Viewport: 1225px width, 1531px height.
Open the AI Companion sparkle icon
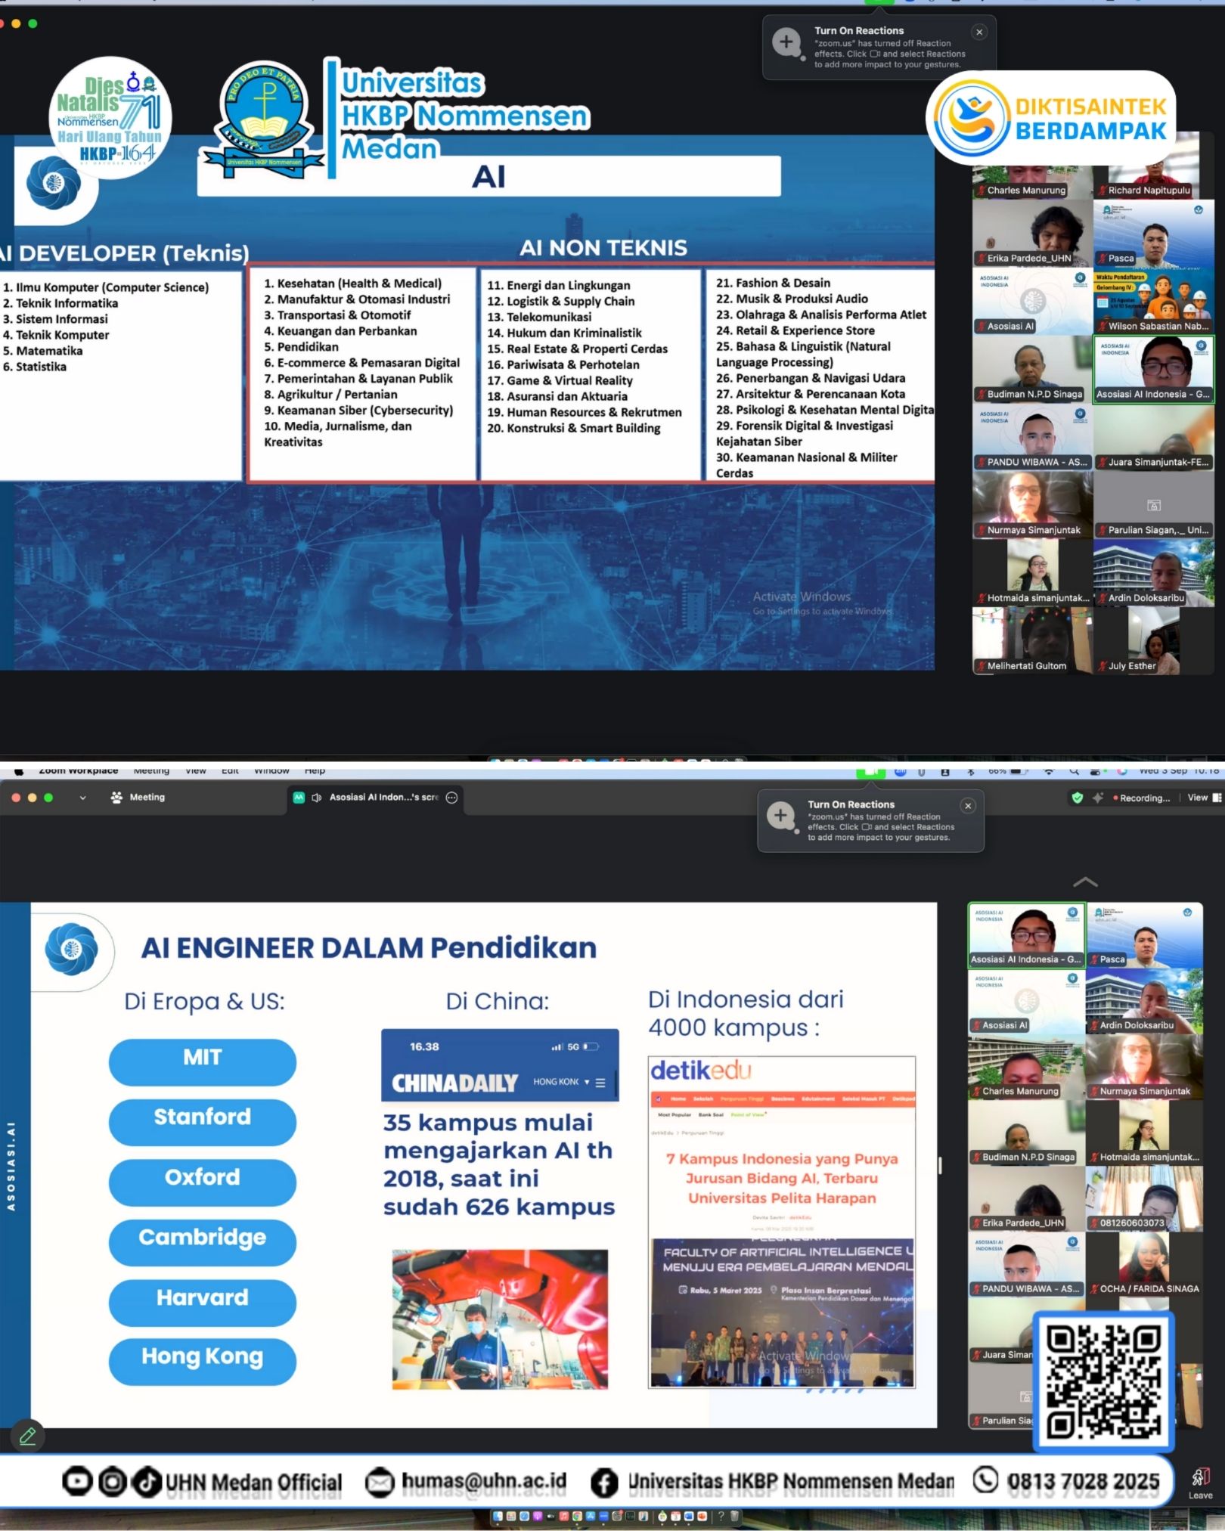tap(1098, 798)
